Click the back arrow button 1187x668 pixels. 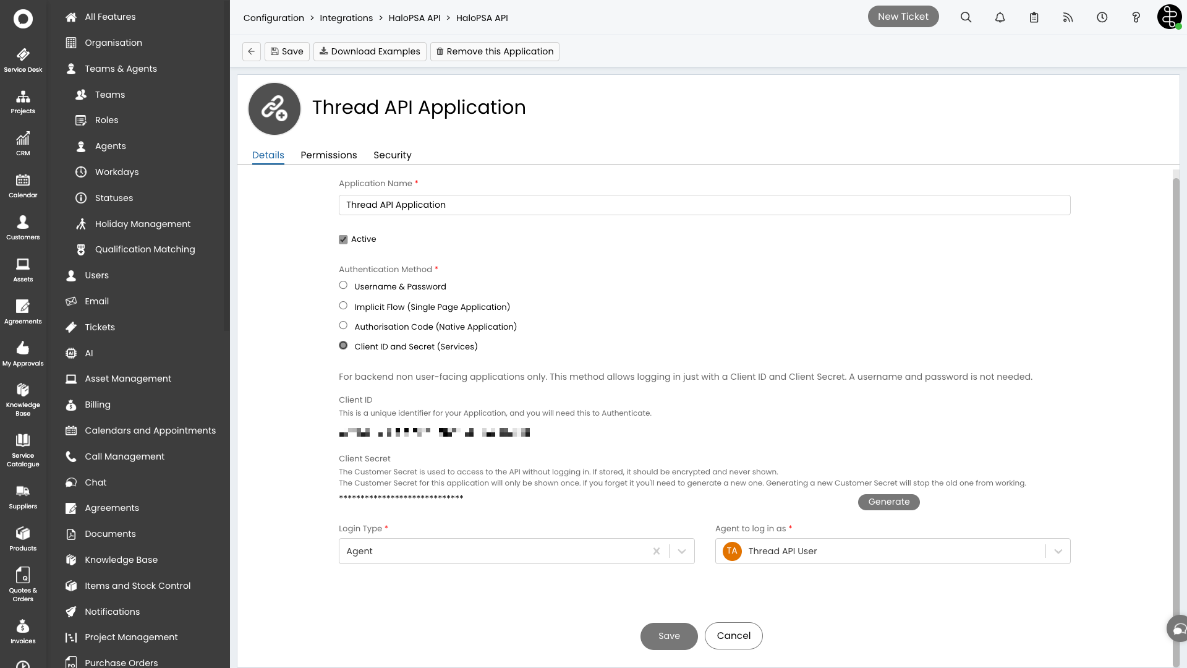coord(252,51)
